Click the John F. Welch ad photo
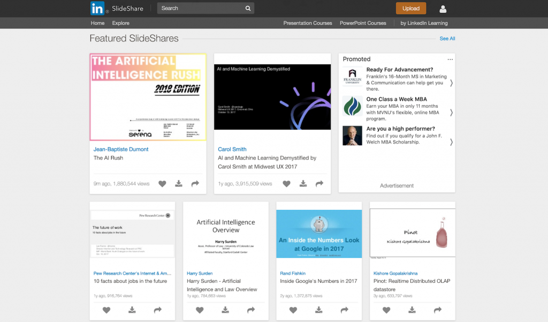This screenshot has width=548, height=322. [x=352, y=136]
